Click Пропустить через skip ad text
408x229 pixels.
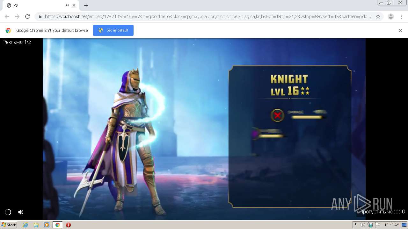(x=382, y=212)
